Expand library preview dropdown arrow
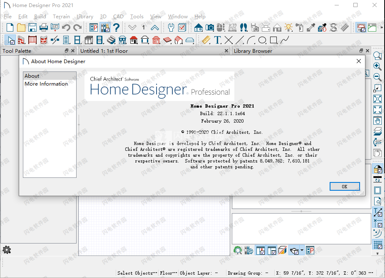 [302, 251]
